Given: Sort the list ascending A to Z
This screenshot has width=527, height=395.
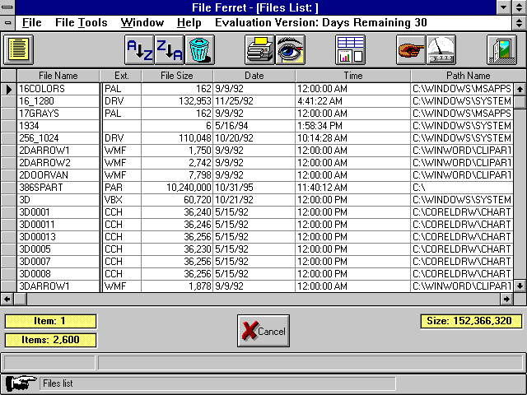Looking at the screenshot, I should coord(138,50).
